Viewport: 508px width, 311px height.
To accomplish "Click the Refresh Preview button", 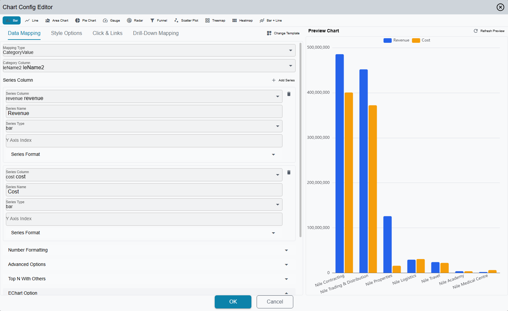I will tap(489, 31).
